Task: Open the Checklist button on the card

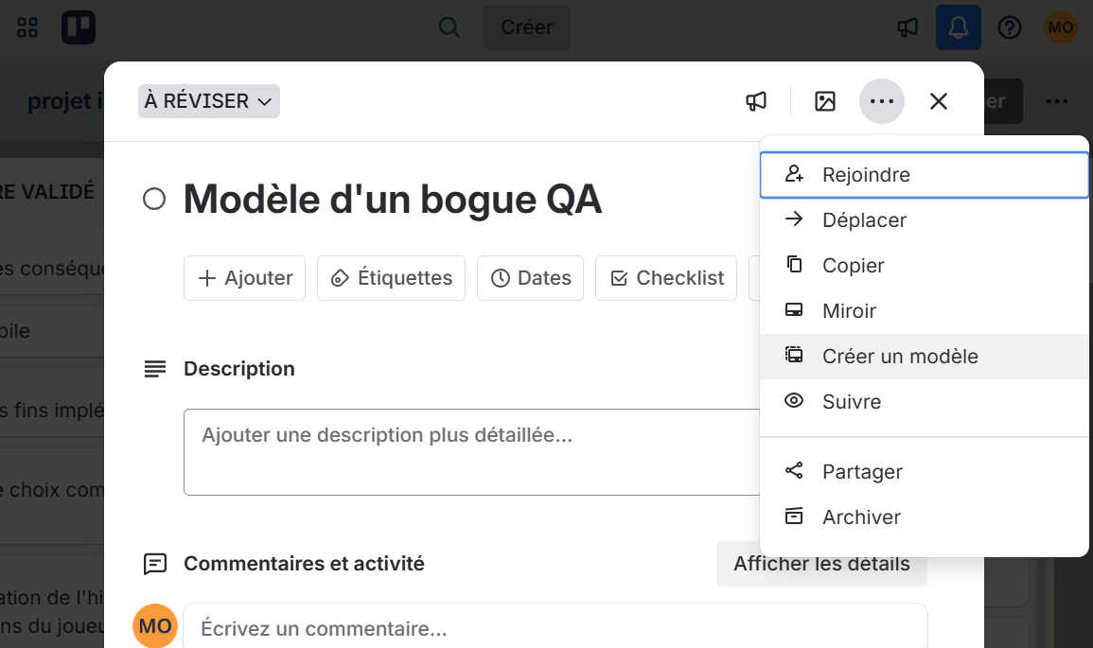Action: [x=665, y=277]
